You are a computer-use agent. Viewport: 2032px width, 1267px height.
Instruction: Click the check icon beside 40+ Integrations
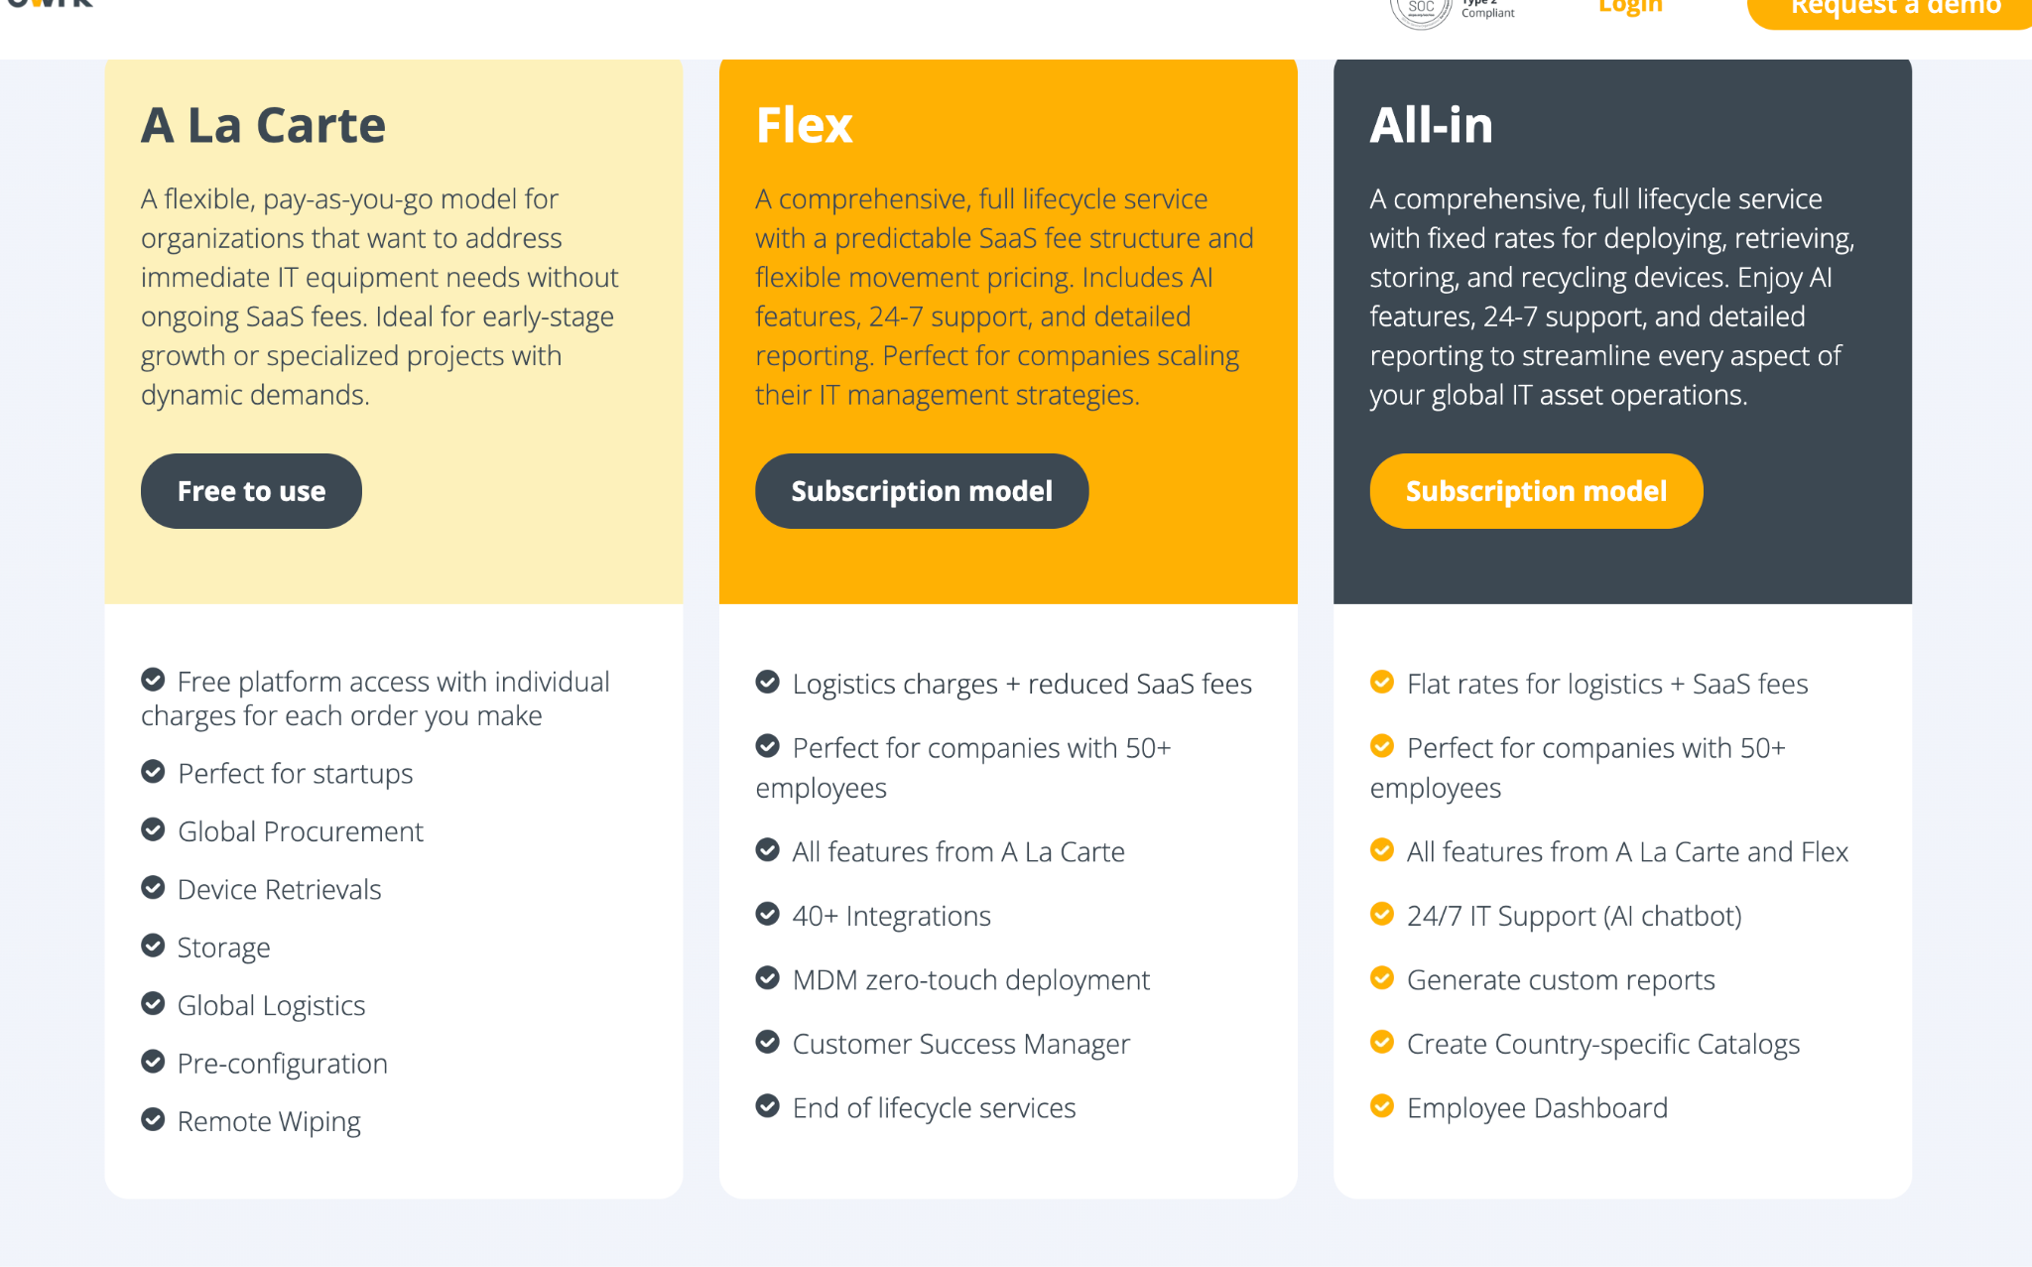767,914
